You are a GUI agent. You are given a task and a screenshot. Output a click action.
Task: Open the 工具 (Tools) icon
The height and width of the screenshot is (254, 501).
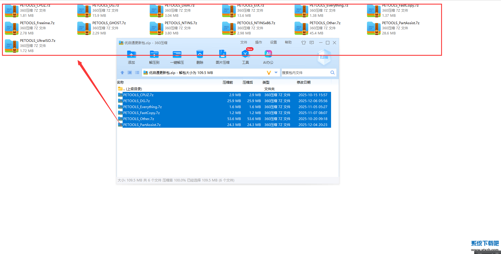click(245, 55)
